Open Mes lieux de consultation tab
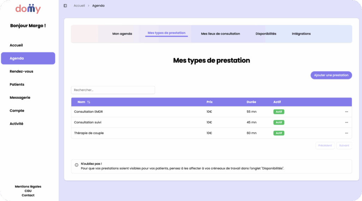 (x=220, y=34)
